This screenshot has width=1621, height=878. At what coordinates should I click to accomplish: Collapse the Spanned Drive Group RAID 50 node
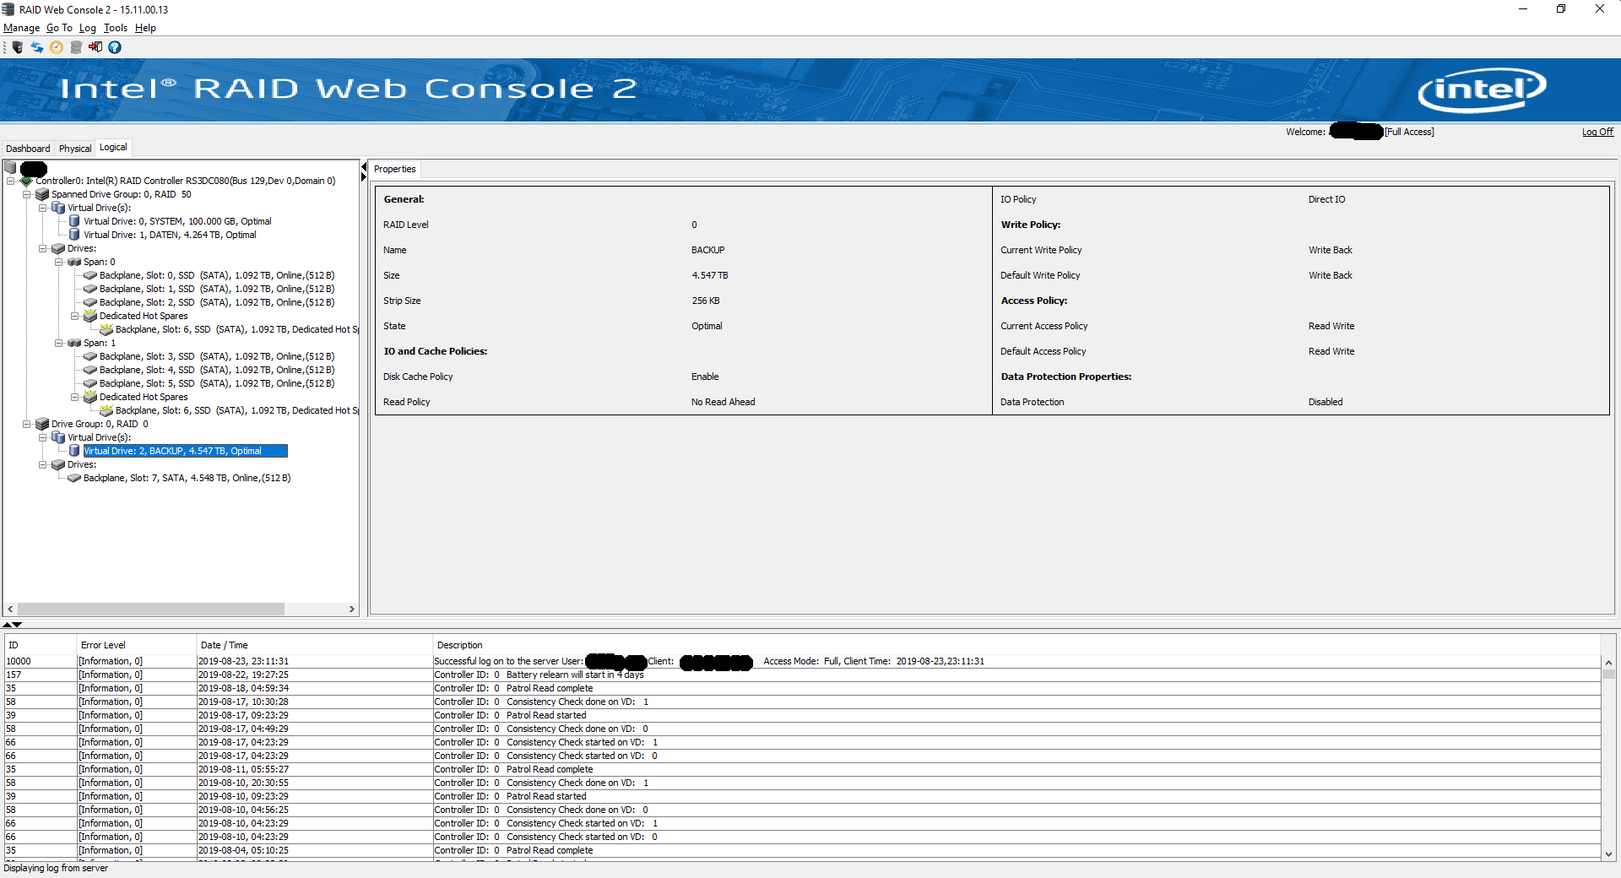tap(26, 194)
